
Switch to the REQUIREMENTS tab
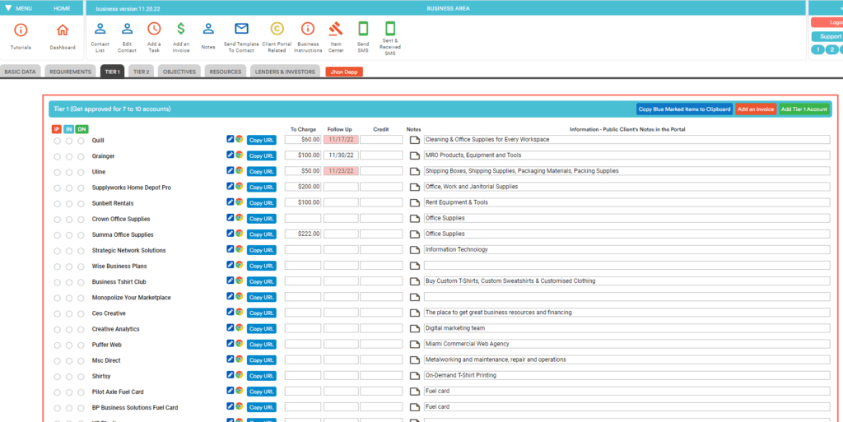point(71,72)
